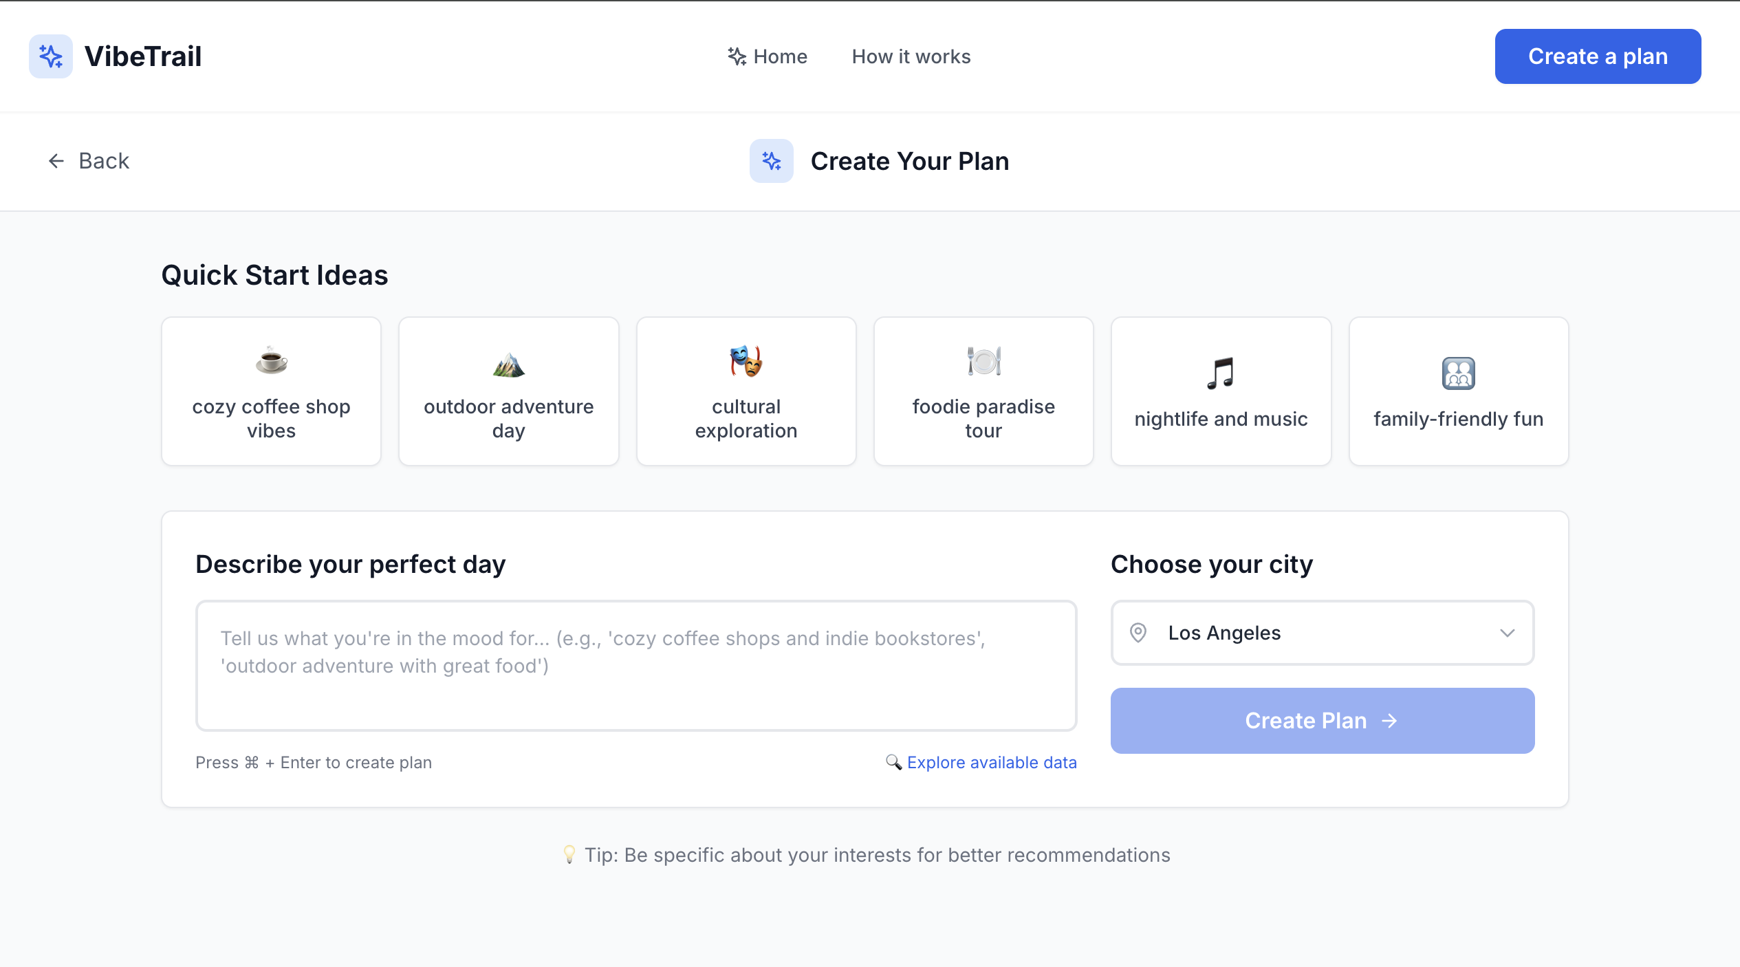Follow the Explore available data link
Viewport: 1740px width, 967px height.
coord(991,762)
